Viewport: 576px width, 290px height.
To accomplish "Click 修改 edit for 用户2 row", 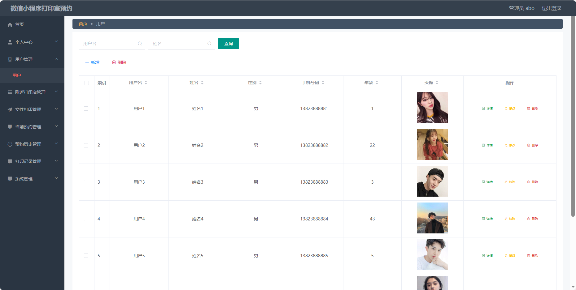I will pyautogui.click(x=510, y=145).
